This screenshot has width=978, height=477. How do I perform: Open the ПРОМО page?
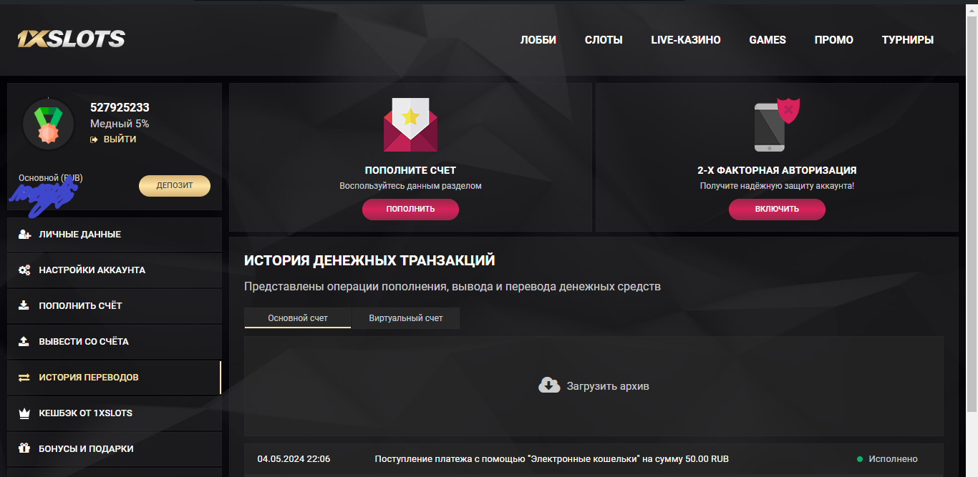834,40
